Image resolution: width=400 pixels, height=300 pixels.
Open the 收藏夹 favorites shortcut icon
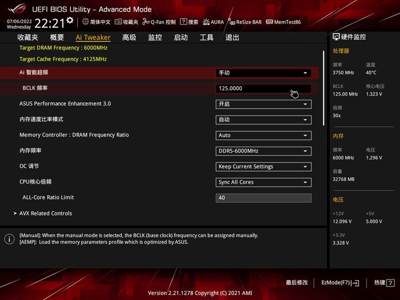pyautogui.click(x=126, y=22)
